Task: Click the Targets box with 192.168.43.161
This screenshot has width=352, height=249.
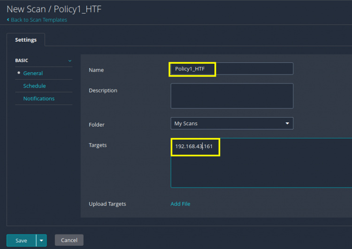Action: click(260, 163)
